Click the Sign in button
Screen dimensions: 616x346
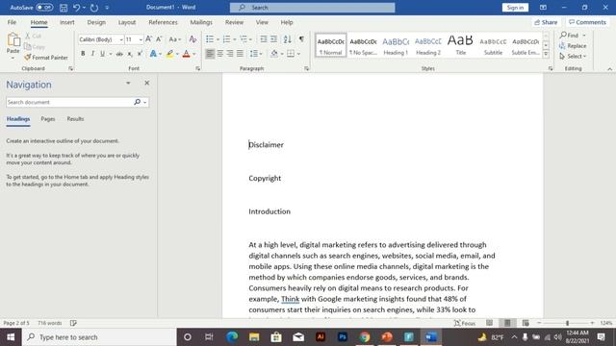pyautogui.click(x=515, y=8)
